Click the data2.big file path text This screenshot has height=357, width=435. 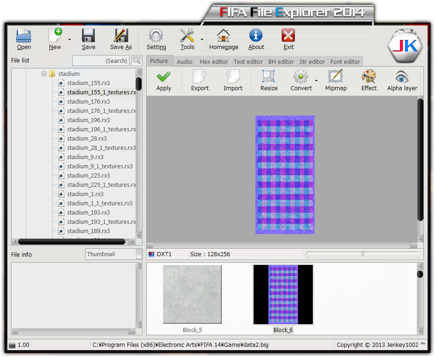pyautogui.click(x=180, y=345)
